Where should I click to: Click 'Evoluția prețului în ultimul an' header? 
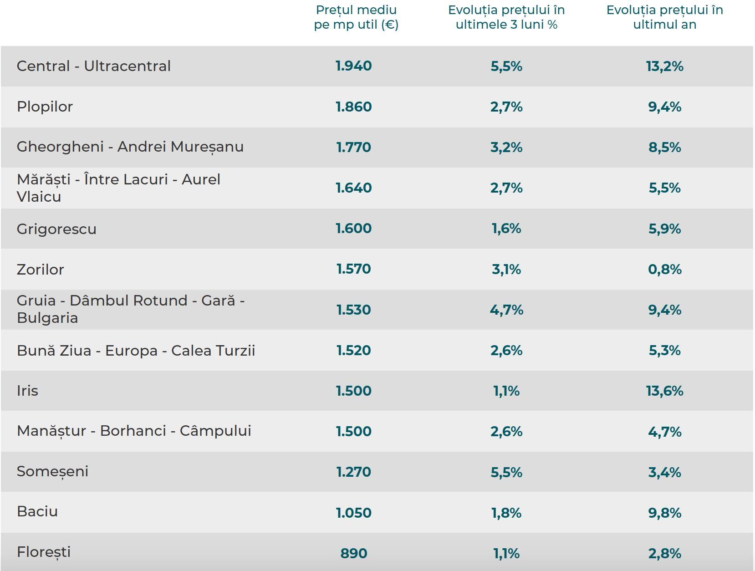click(x=664, y=17)
